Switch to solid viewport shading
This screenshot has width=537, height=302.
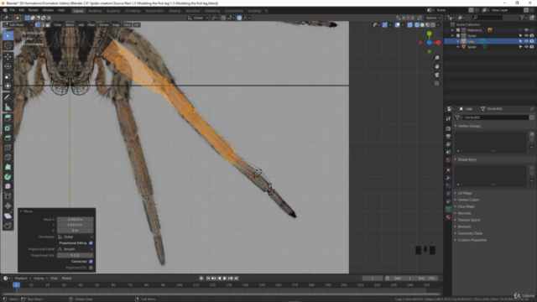tap(422, 25)
